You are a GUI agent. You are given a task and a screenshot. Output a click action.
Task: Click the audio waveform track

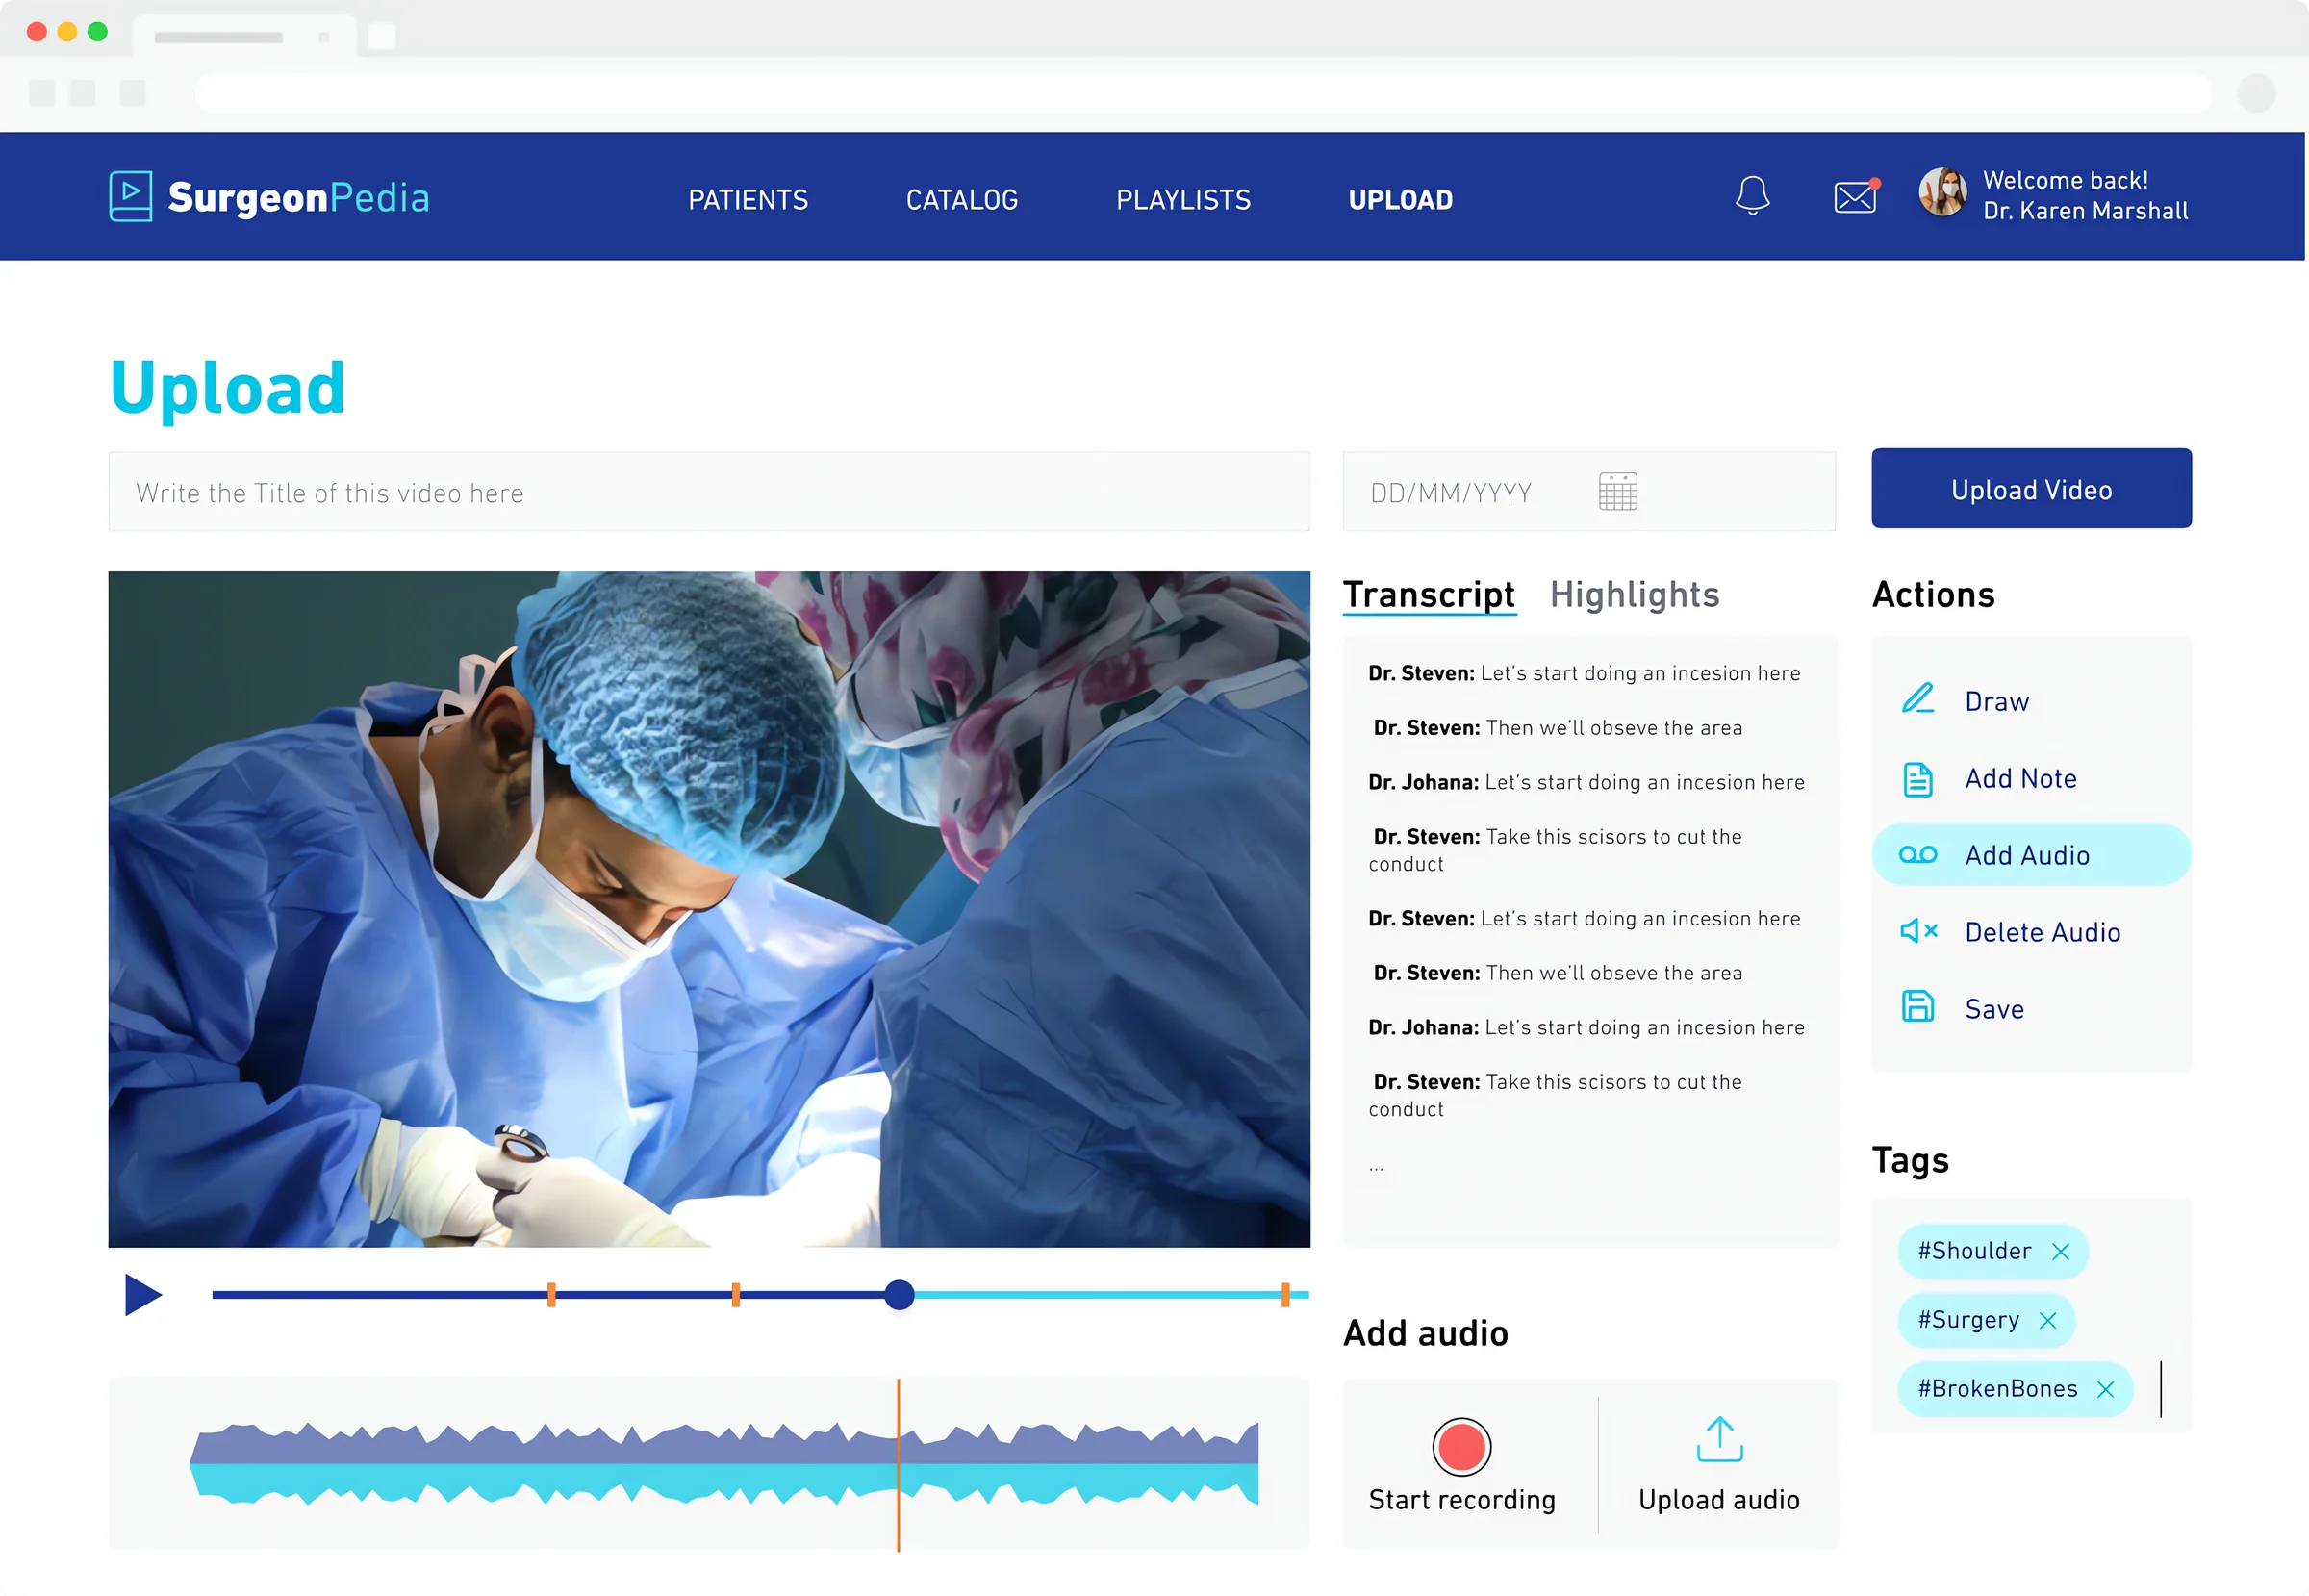click(723, 1464)
